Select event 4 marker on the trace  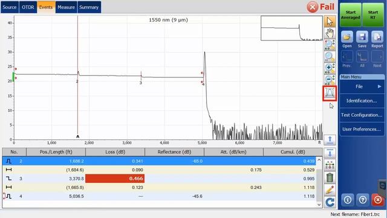[203, 84]
